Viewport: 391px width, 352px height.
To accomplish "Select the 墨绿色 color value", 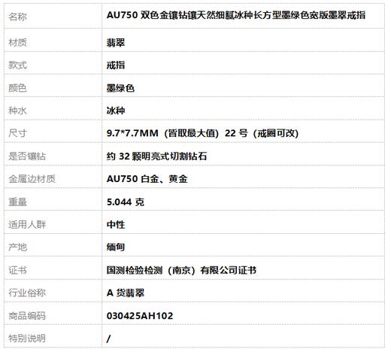I will pyautogui.click(x=120, y=88).
